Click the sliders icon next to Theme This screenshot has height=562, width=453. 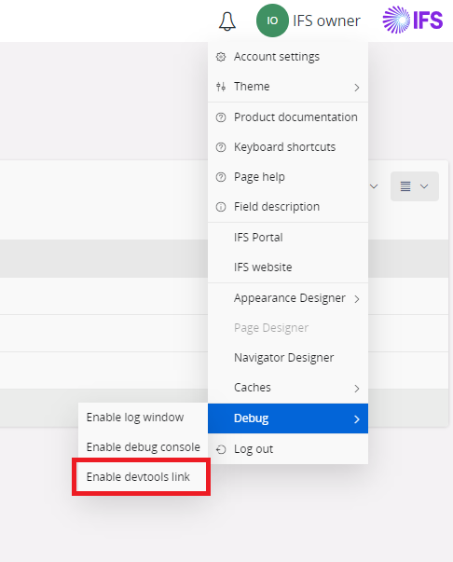pyautogui.click(x=221, y=87)
